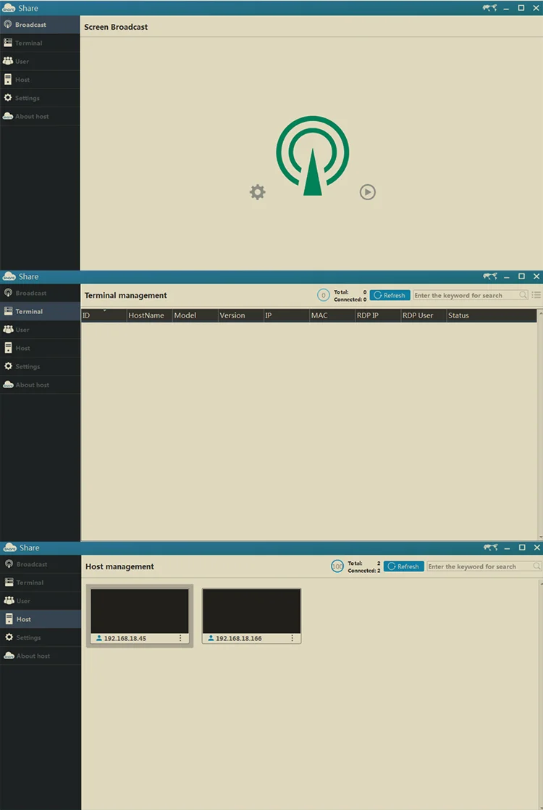
Task: Sort by the RDP User column header
Action: (424, 315)
